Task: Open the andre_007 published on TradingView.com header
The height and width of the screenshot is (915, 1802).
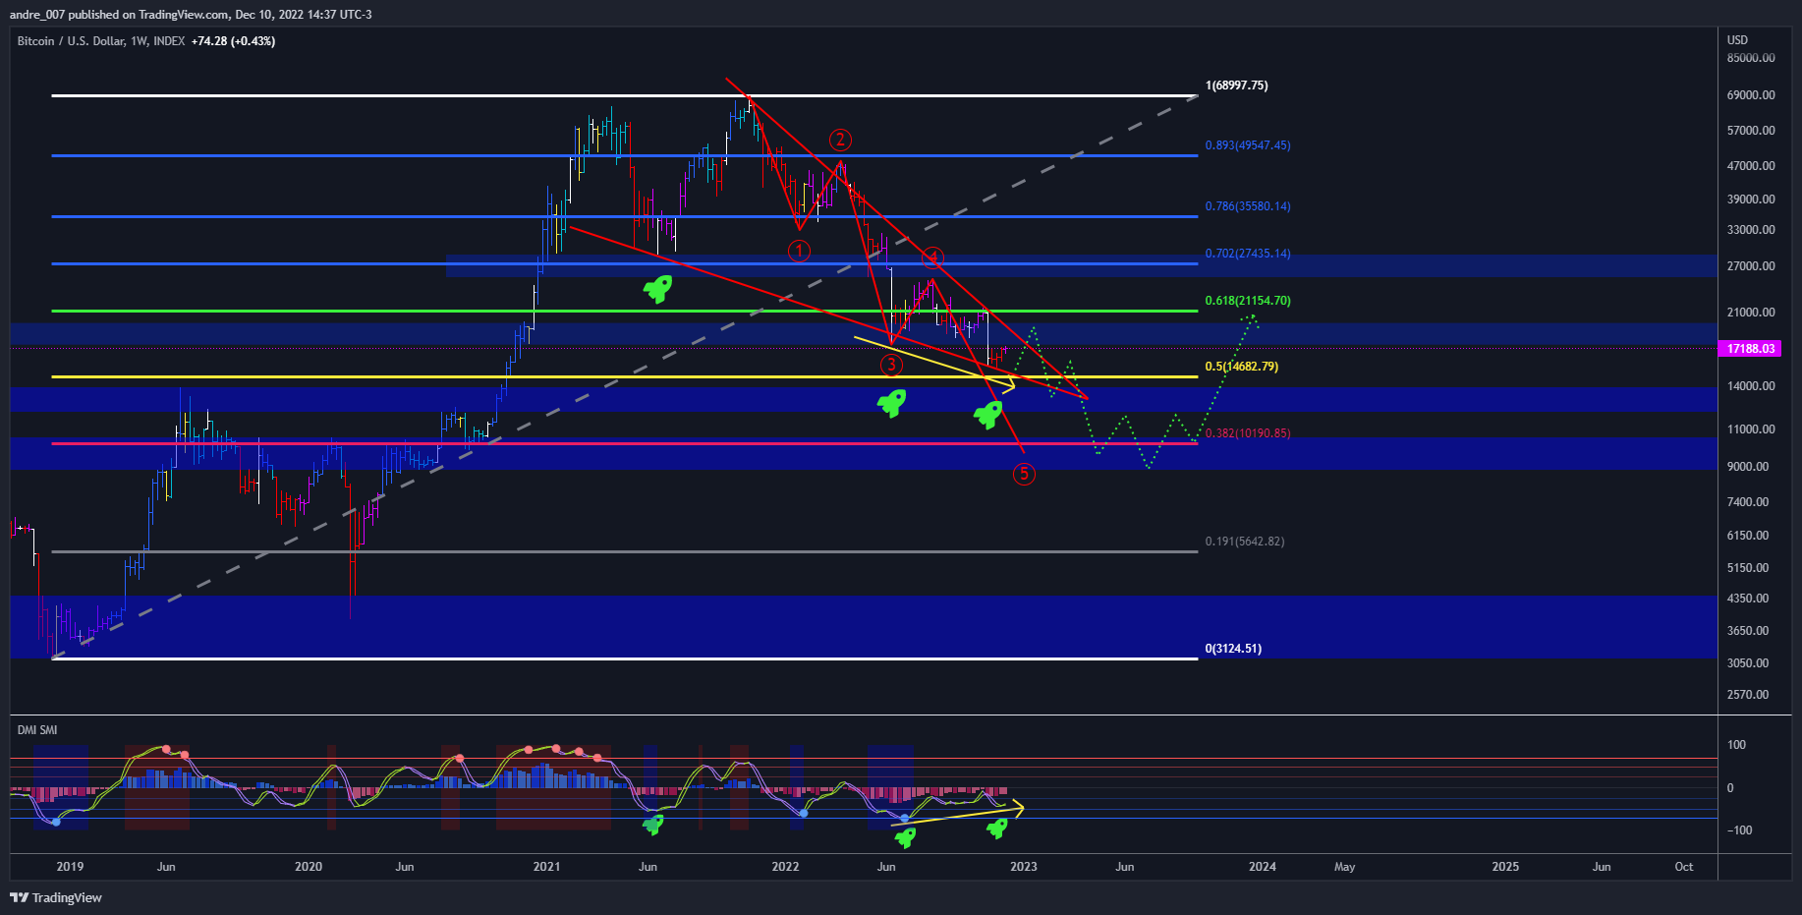Action: tap(191, 14)
